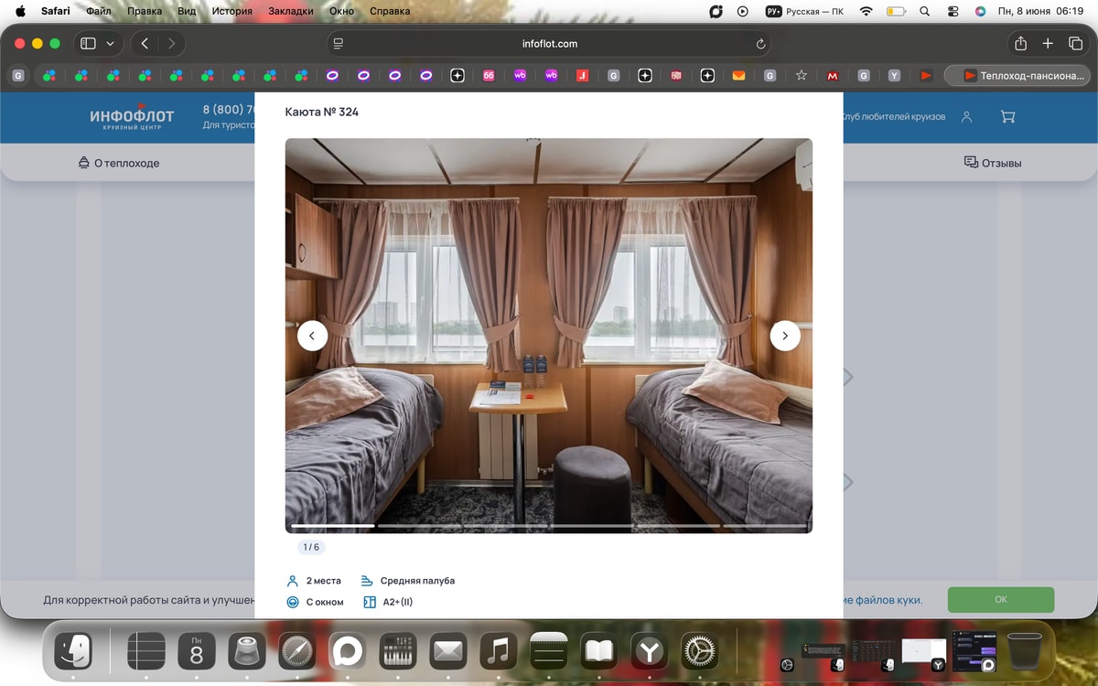Open Spotlight search in menu bar
The width and height of the screenshot is (1098, 686).
(924, 11)
